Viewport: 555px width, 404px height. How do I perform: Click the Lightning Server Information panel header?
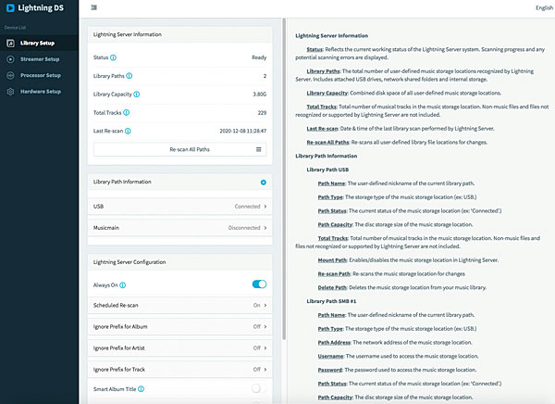tap(179, 35)
